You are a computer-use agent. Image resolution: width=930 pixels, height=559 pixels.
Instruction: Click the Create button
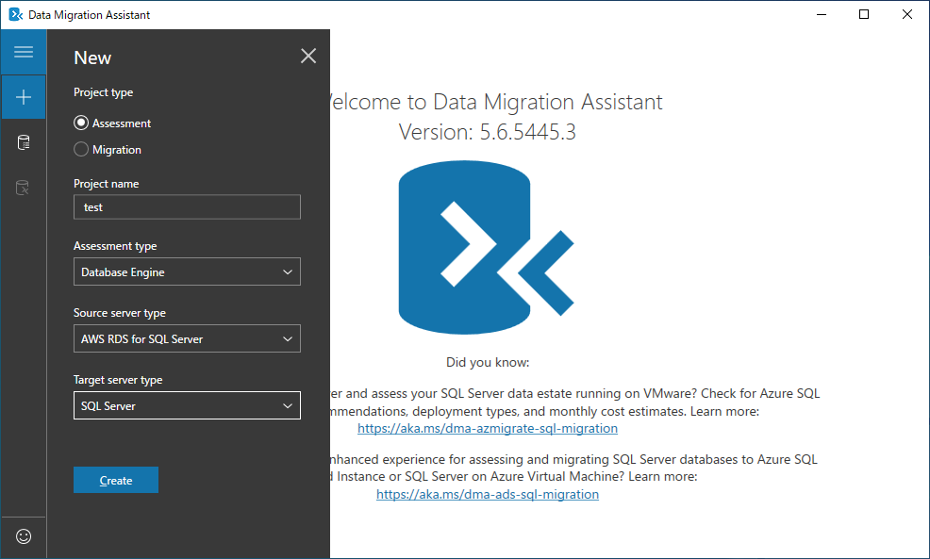(x=116, y=480)
